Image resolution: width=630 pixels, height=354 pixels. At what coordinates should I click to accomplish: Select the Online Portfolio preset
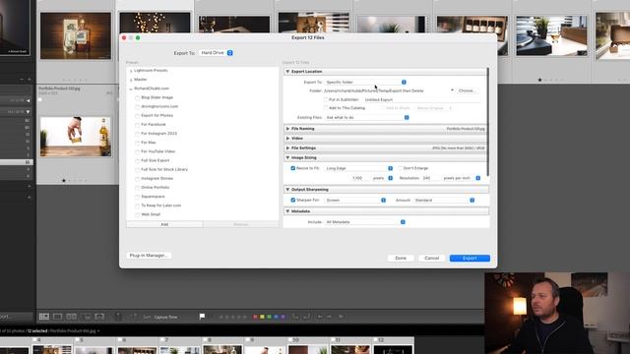click(156, 188)
